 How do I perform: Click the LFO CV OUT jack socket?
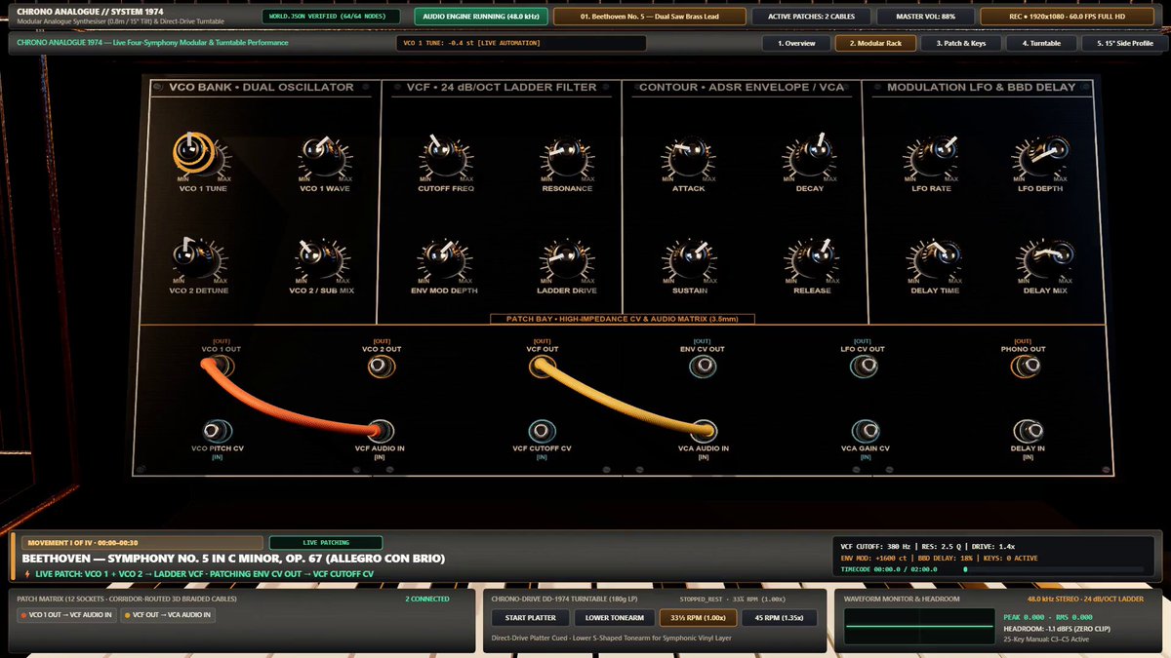(x=864, y=367)
